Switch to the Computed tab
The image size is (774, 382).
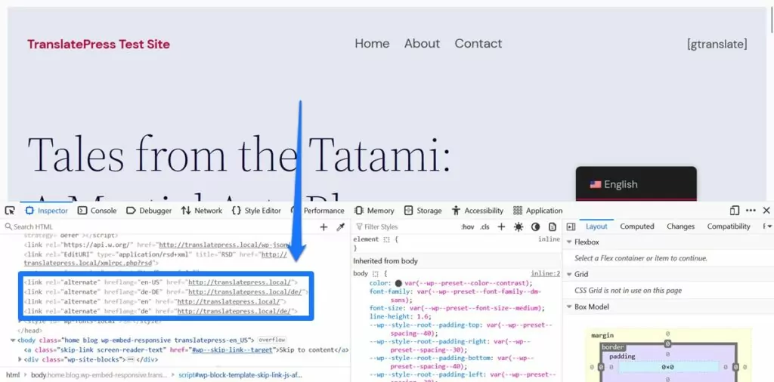point(636,226)
